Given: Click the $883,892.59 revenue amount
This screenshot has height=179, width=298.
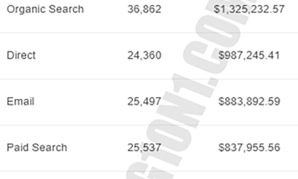Looking at the screenshot, I should 249,101.
